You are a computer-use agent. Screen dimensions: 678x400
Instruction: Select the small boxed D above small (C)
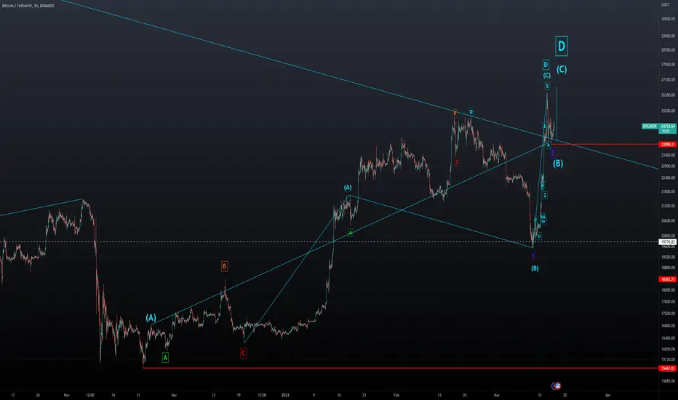[x=546, y=65]
